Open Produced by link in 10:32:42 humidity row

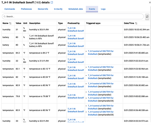pos(76,29)
